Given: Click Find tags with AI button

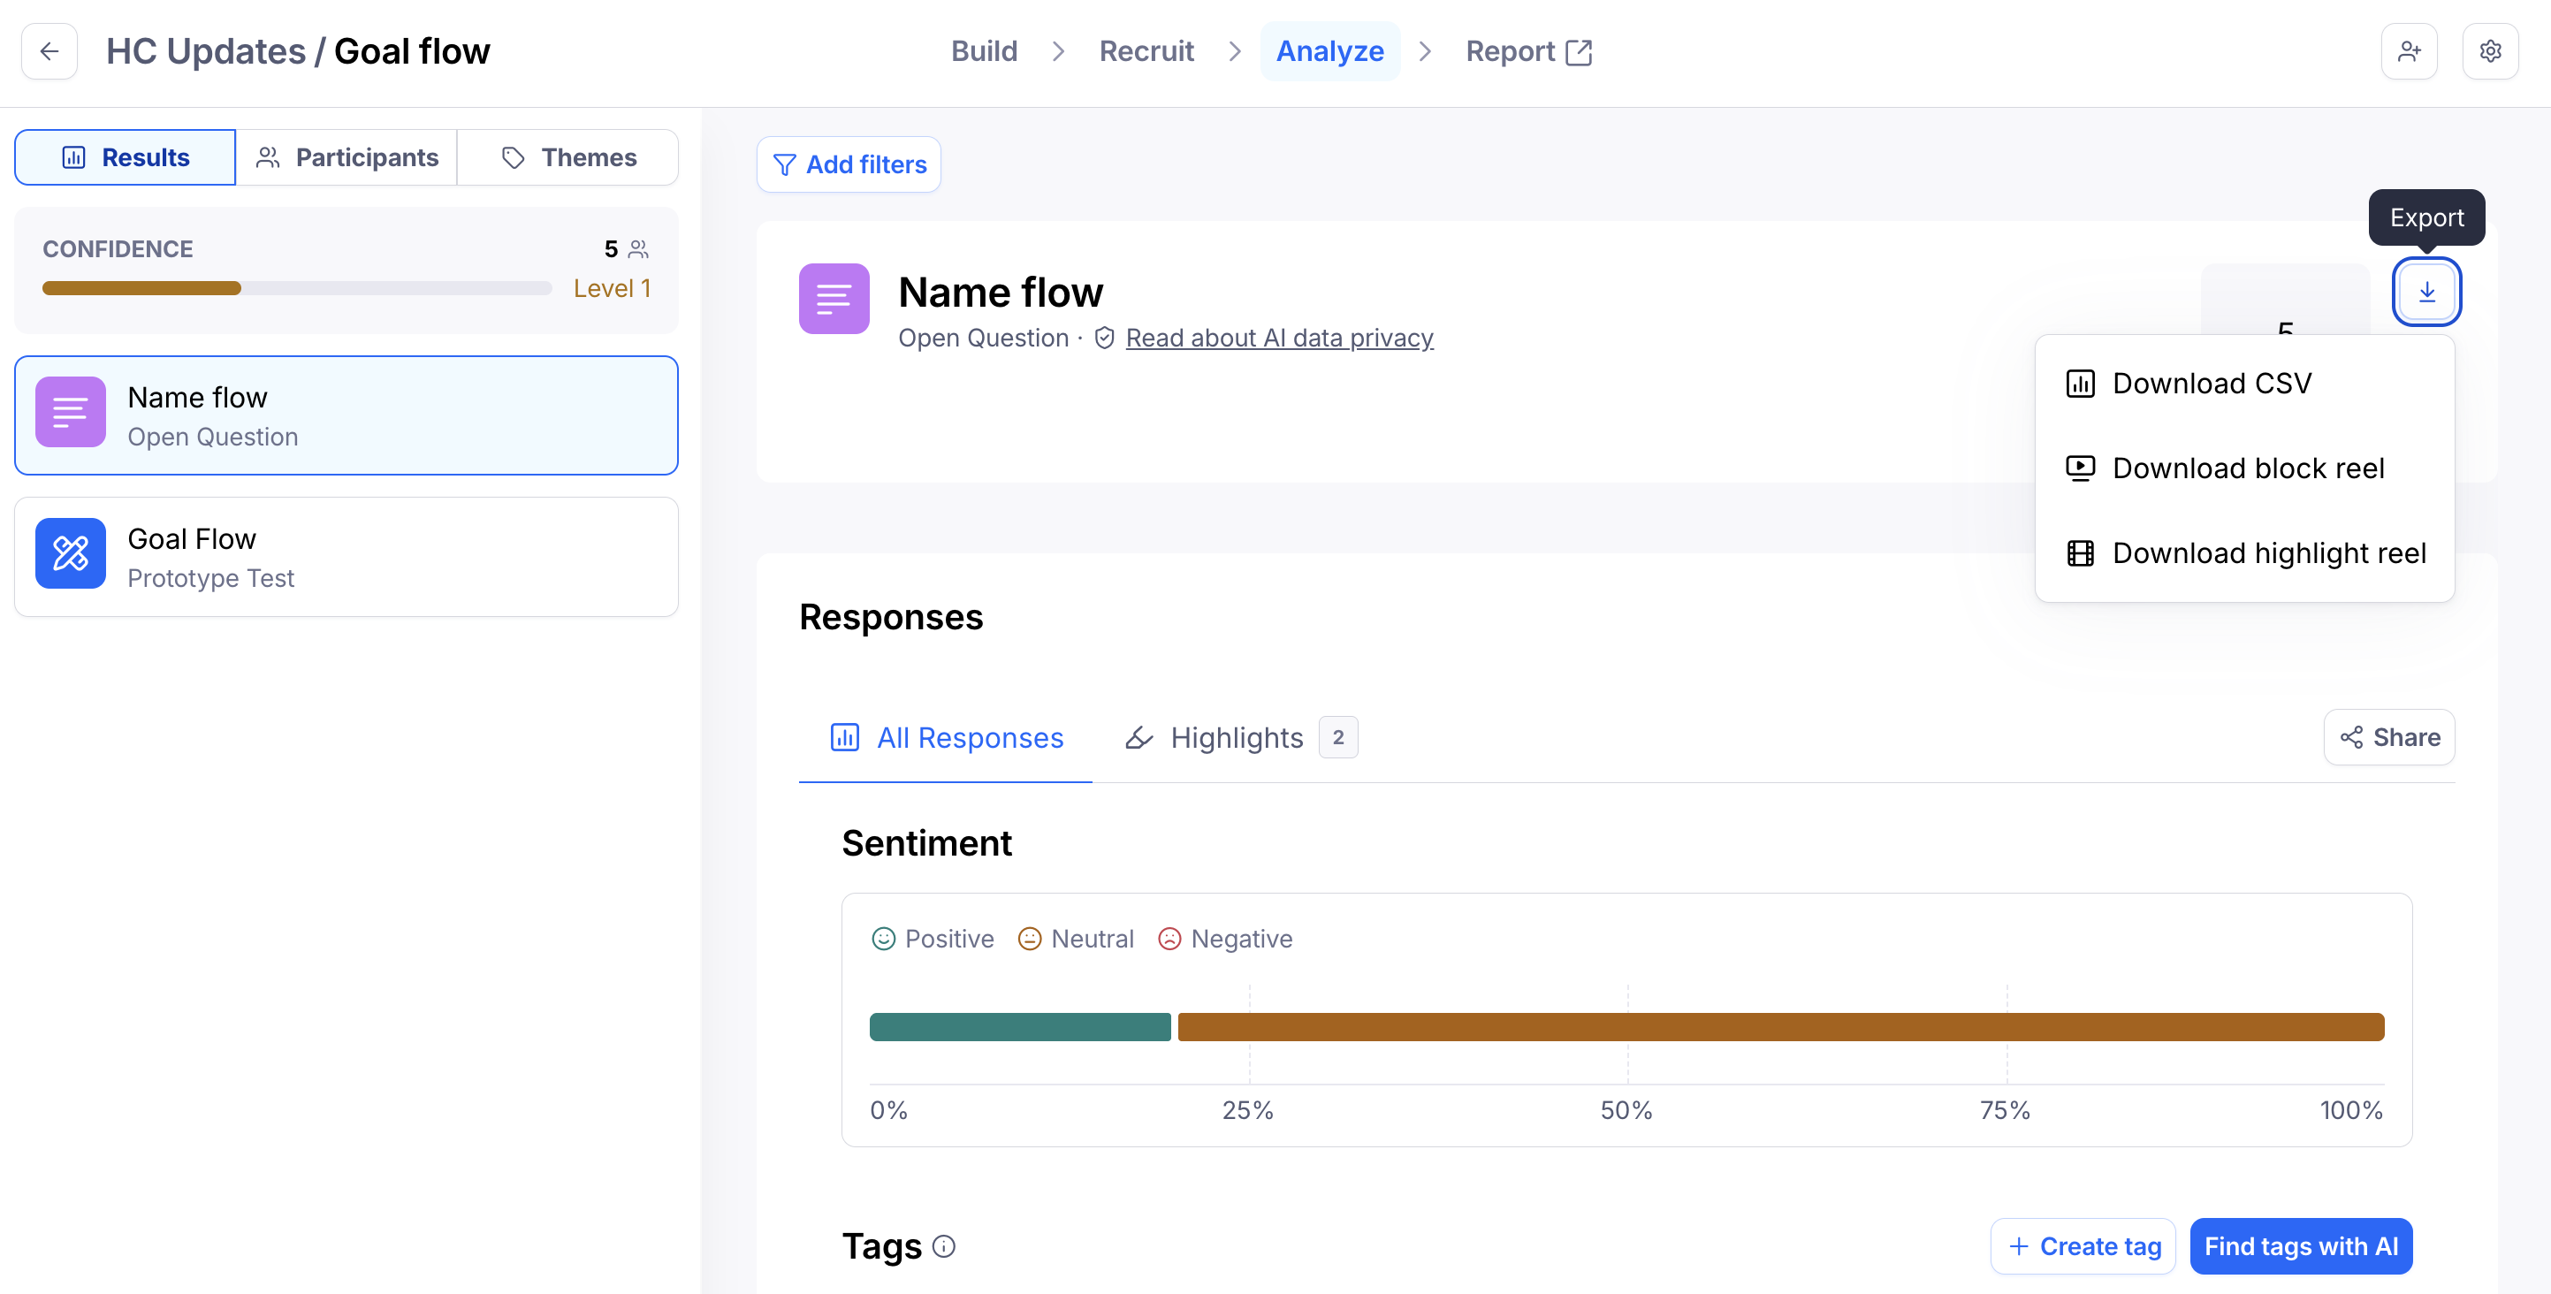Looking at the screenshot, I should 2301,1246.
